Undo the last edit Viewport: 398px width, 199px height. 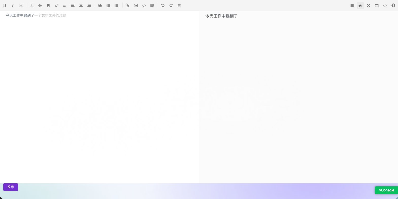click(163, 5)
